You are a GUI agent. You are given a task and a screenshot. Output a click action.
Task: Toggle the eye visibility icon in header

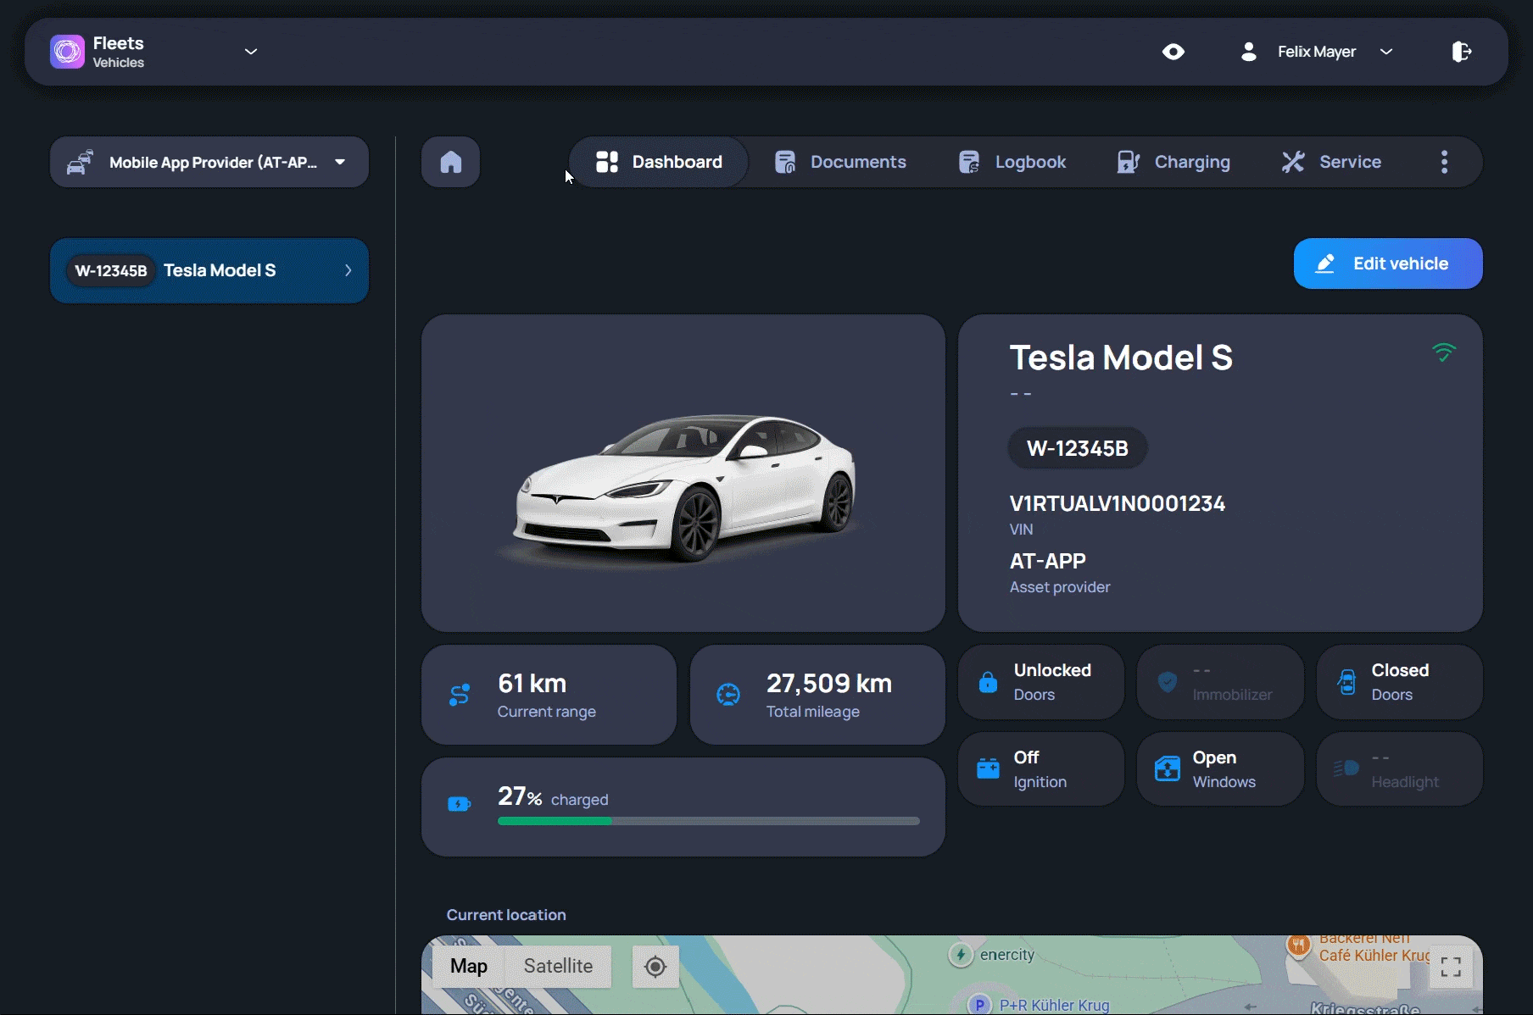click(1173, 52)
